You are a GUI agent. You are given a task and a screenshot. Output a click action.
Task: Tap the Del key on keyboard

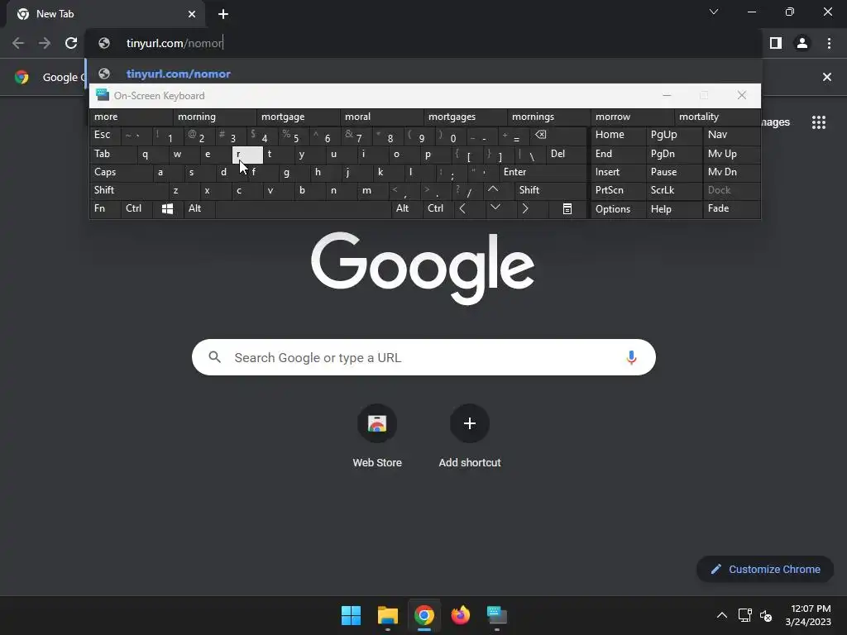click(566, 154)
